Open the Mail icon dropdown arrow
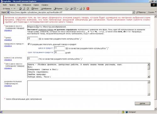This screenshot has width=157, height=114. click(x=68, y=8)
